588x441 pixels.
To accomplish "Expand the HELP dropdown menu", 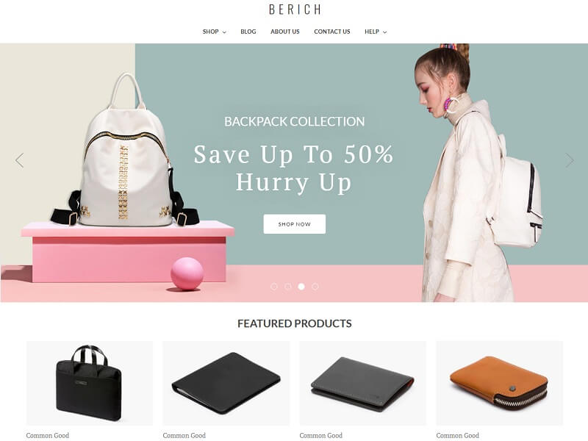I will point(376,32).
